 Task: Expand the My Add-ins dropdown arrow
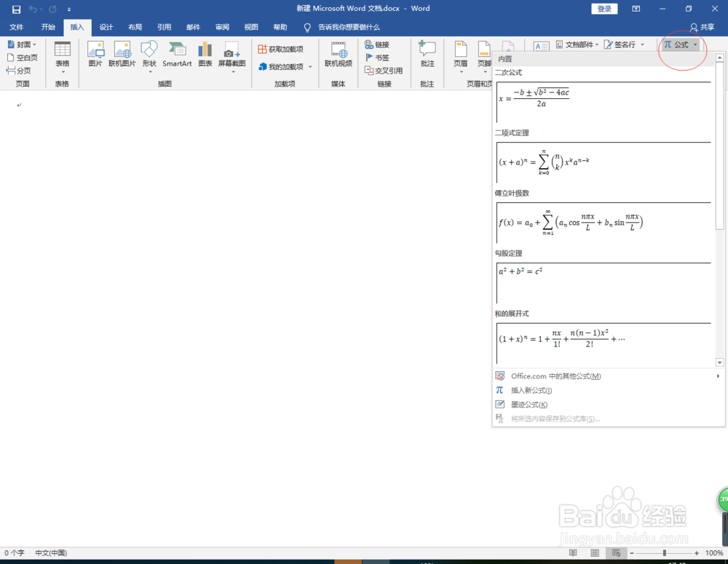point(310,67)
